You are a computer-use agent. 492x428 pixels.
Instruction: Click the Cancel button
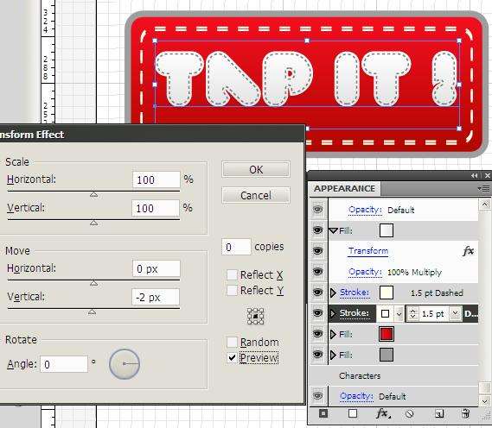pos(256,195)
